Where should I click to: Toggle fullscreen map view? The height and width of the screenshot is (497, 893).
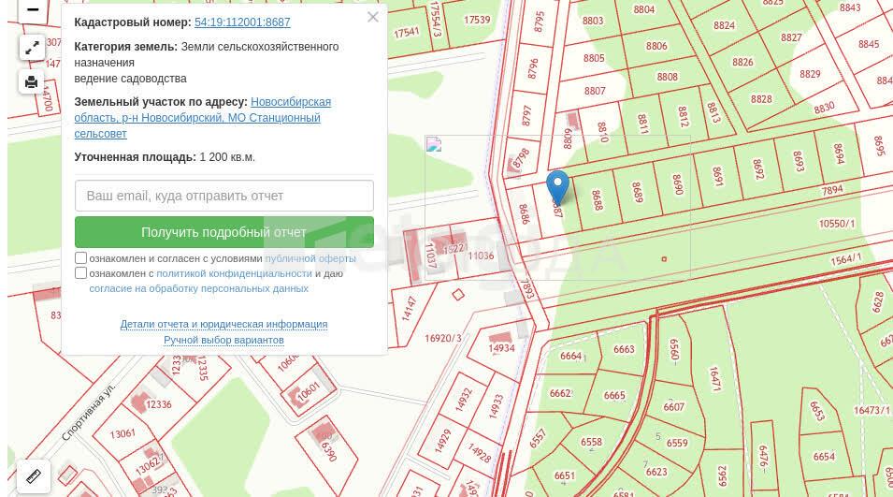pyautogui.click(x=33, y=48)
